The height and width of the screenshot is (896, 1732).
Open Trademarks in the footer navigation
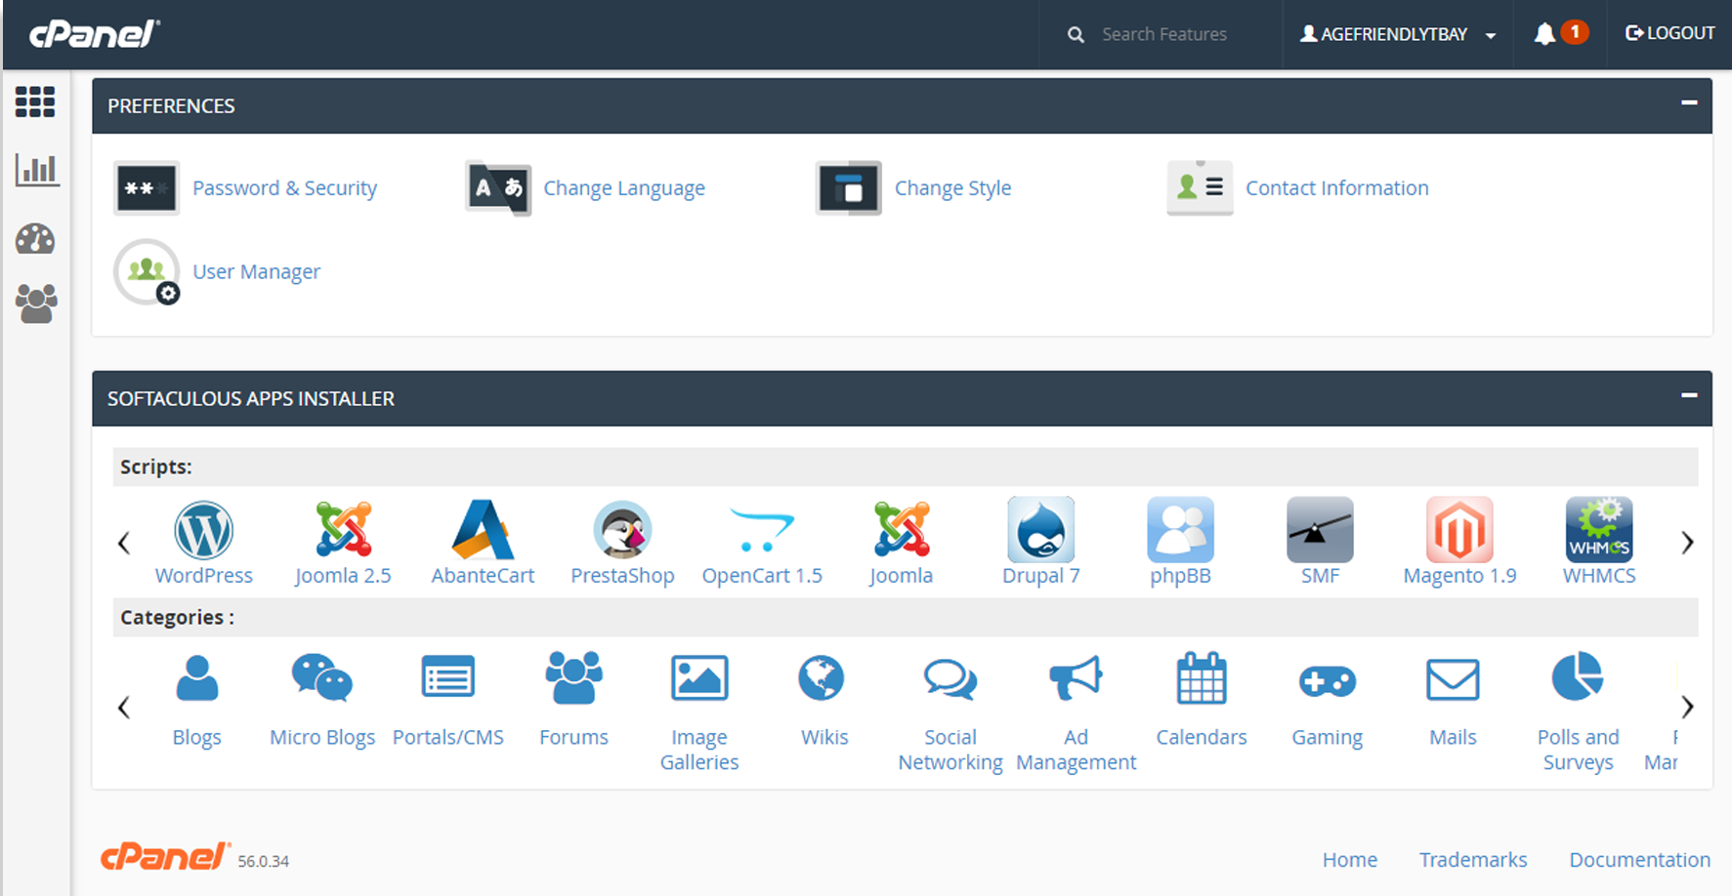pos(1473,860)
